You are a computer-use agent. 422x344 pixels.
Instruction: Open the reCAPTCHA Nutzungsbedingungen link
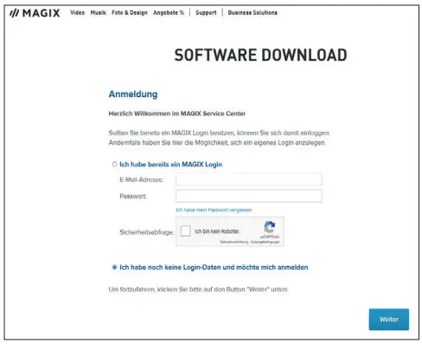pos(265,242)
